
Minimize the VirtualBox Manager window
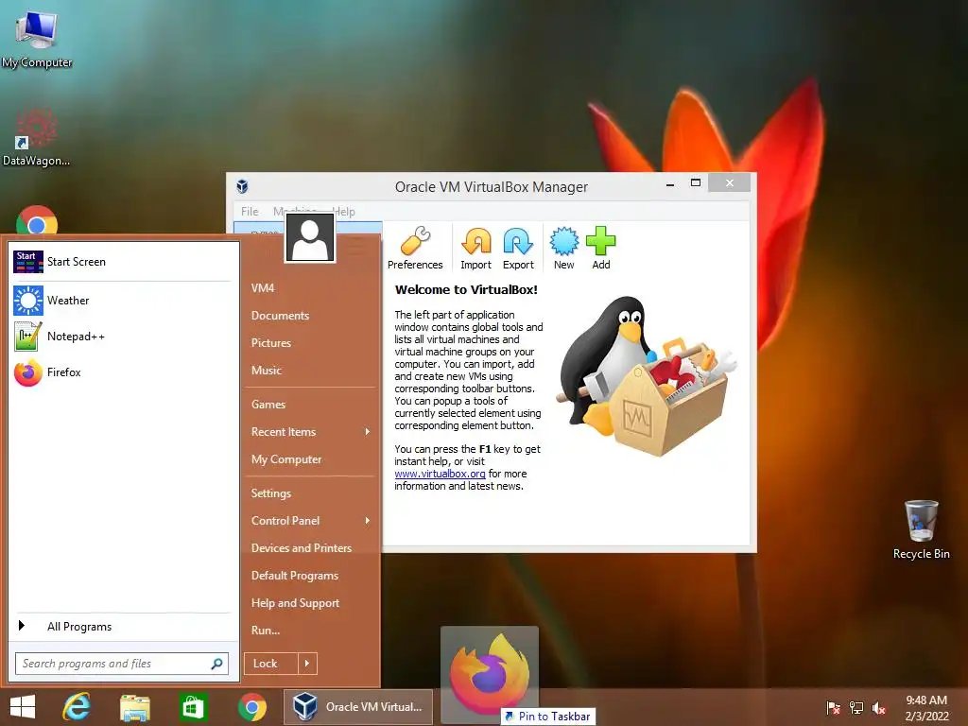(670, 184)
